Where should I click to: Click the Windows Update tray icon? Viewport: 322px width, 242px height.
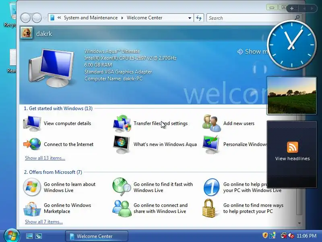(272, 236)
